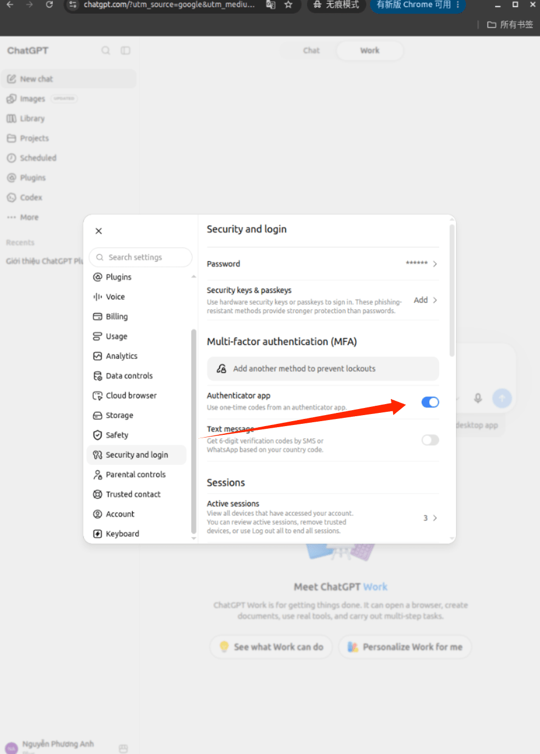Click the Parental controls icon
Screen dimensions: 540x754
tap(98, 474)
